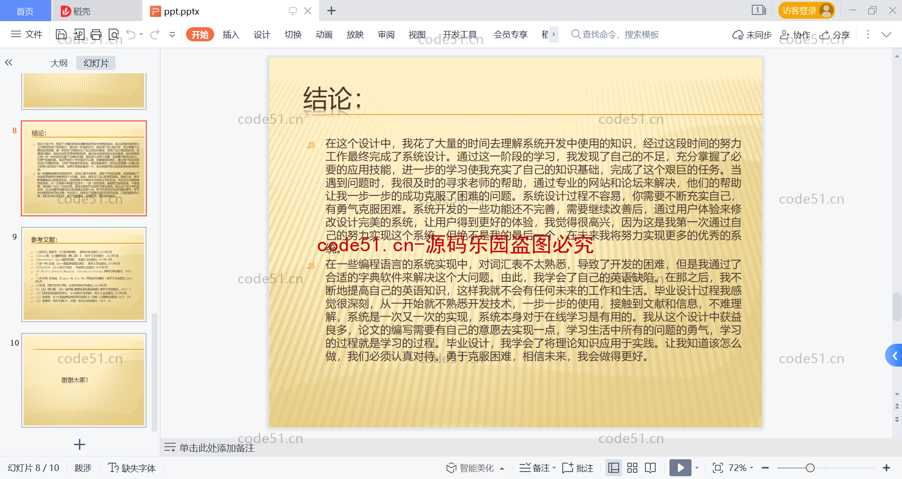Open the 设计 ribbon tab

pyautogui.click(x=262, y=35)
